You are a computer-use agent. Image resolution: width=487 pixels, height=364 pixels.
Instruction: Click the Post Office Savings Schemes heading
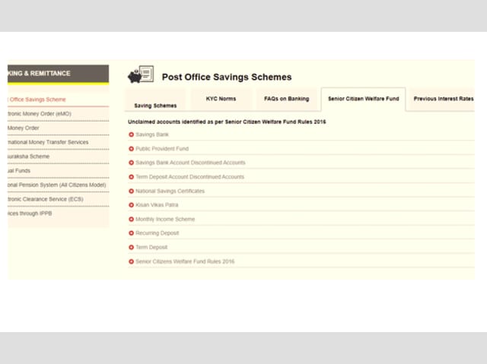(x=227, y=78)
